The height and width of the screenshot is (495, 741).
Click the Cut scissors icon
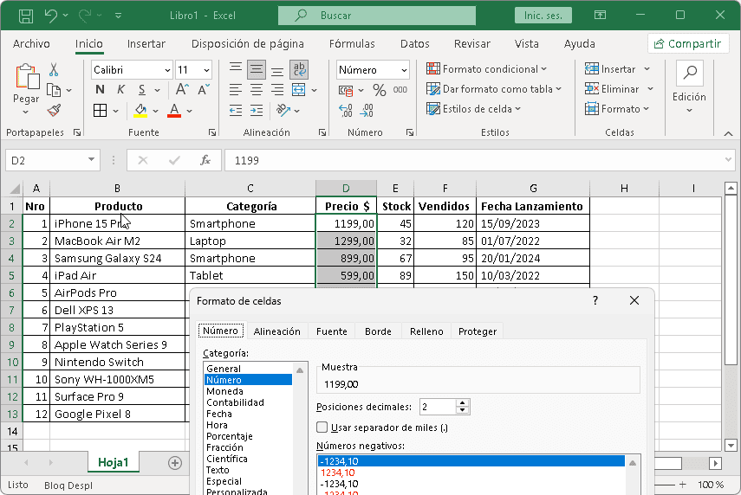[54, 70]
